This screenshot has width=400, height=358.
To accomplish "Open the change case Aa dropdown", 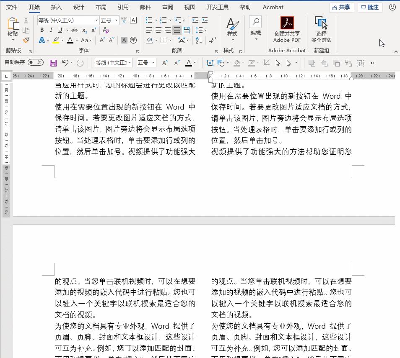I will point(86,40).
